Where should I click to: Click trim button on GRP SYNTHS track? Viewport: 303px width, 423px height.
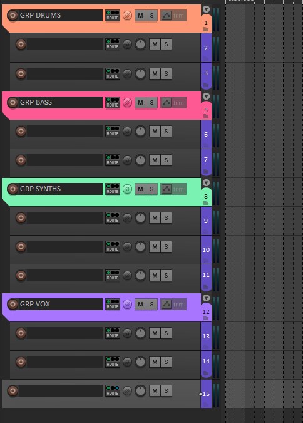pyautogui.click(x=178, y=189)
